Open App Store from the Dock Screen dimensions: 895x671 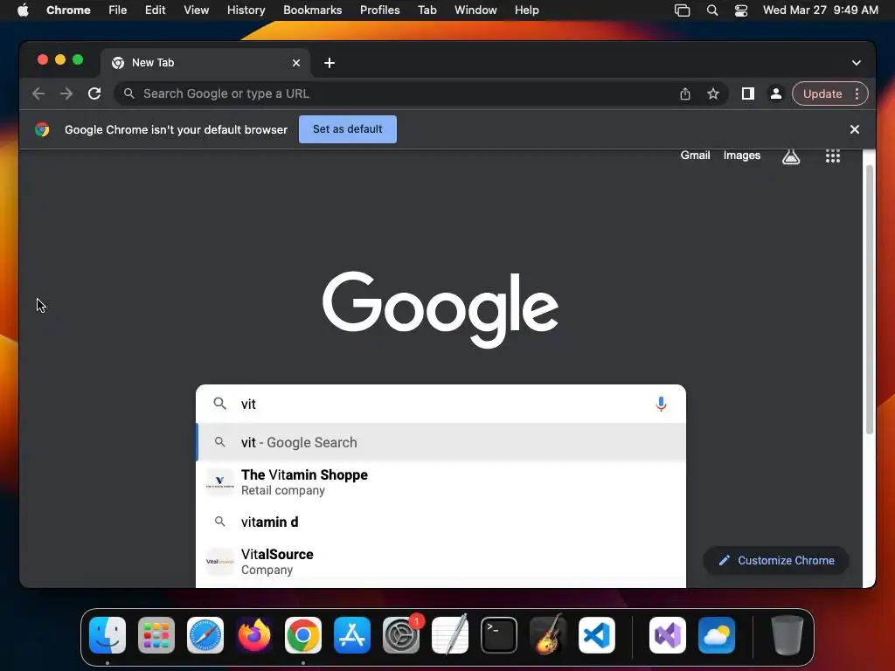pyautogui.click(x=352, y=635)
